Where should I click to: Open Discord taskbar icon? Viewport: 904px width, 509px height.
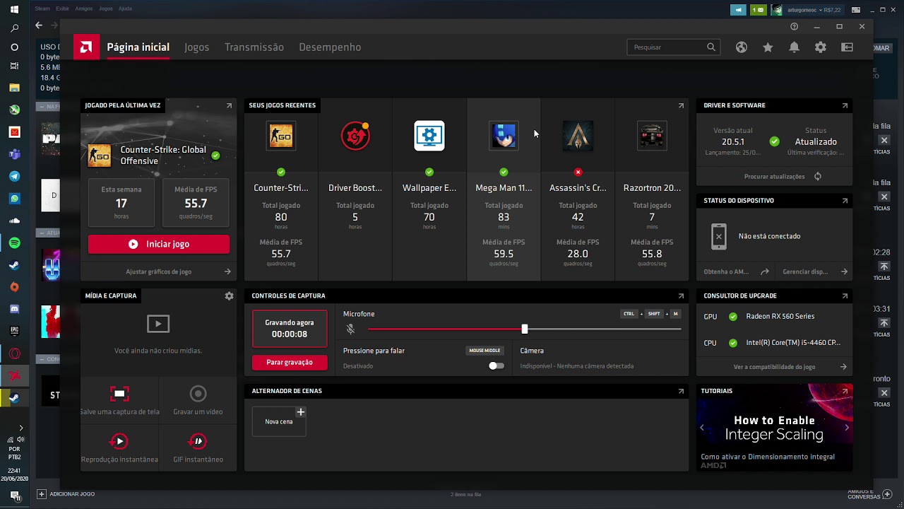[x=14, y=309]
